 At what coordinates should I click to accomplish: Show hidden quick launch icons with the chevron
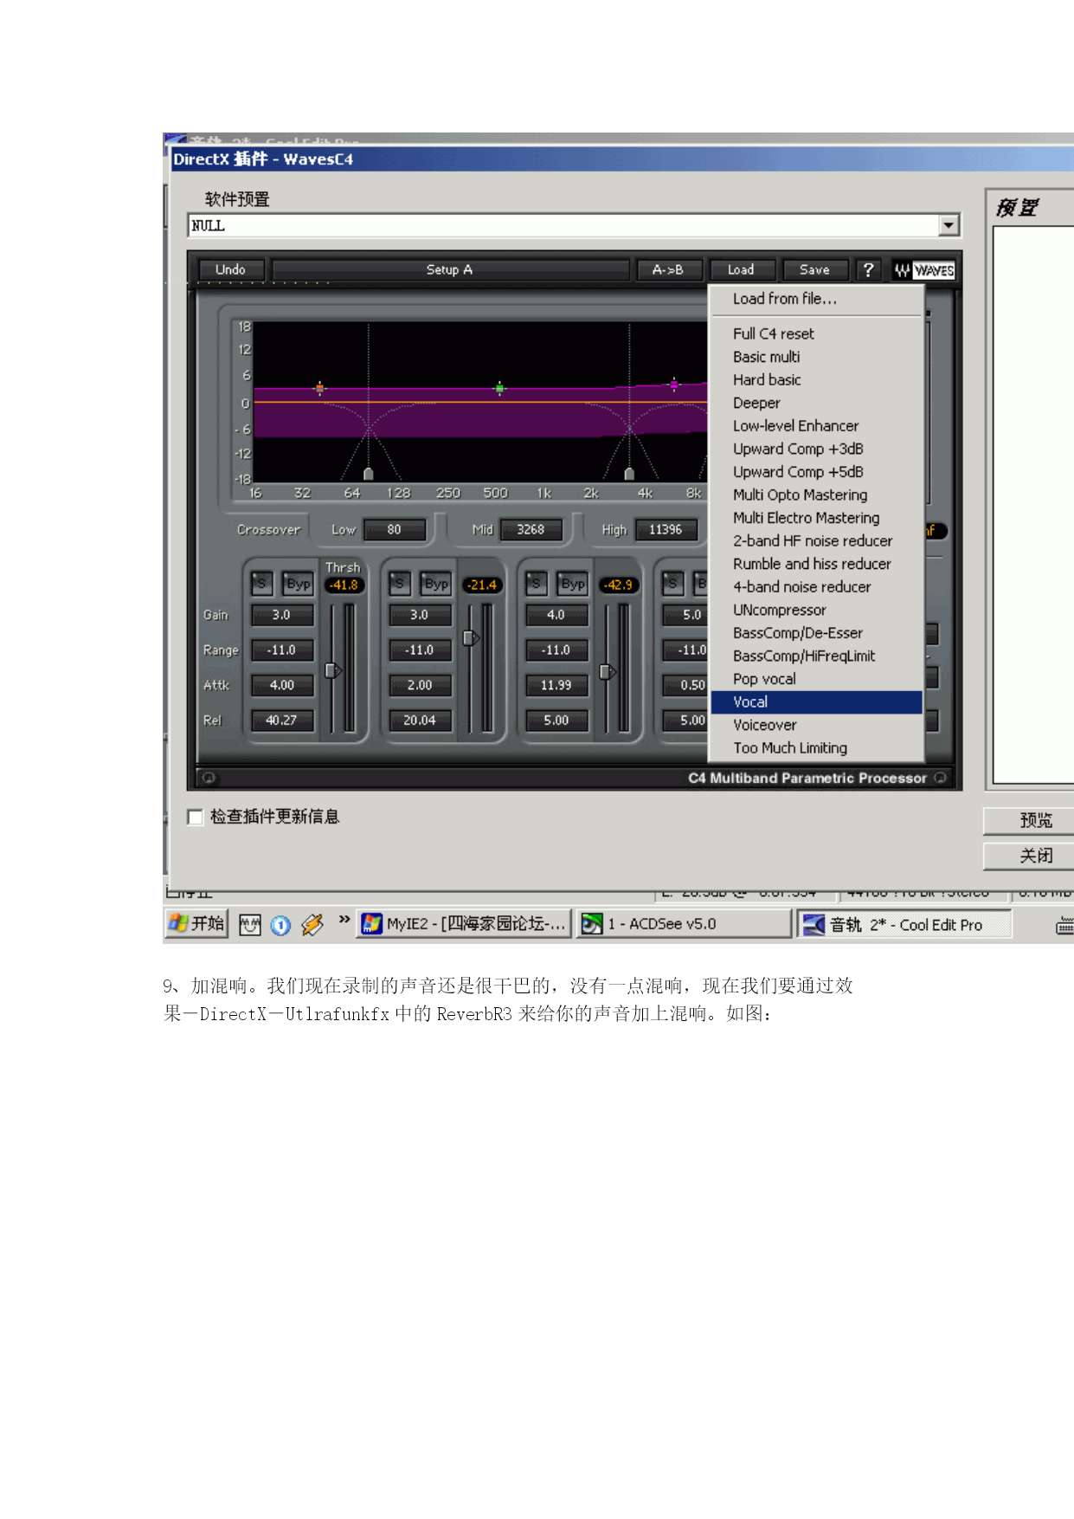click(x=344, y=920)
